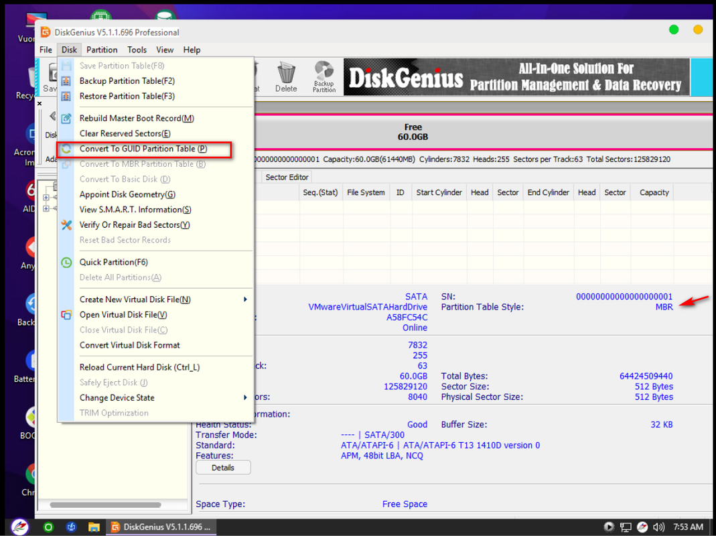Viewport: 716px width, 536px height.
Task: Open the Help menu
Action: pyautogui.click(x=192, y=50)
